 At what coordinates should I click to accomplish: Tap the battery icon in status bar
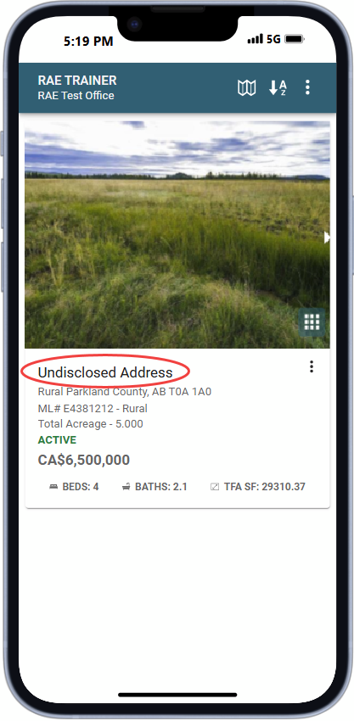pyautogui.click(x=295, y=40)
